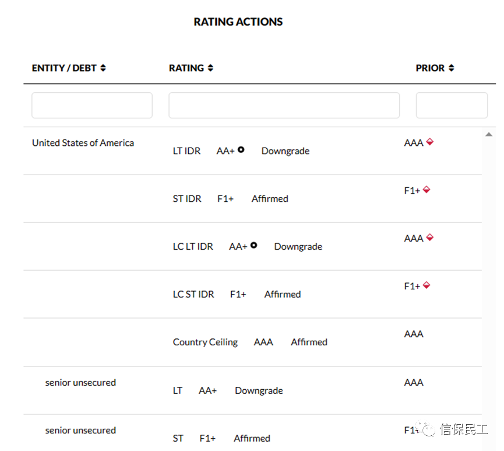
Task: Click the prior F1+ value in the LC ST IDR row
Action: click(x=412, y=286)
